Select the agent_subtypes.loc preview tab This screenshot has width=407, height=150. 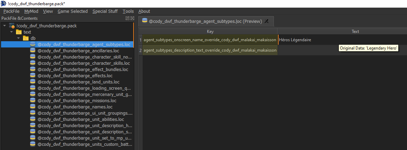[205, 21]
